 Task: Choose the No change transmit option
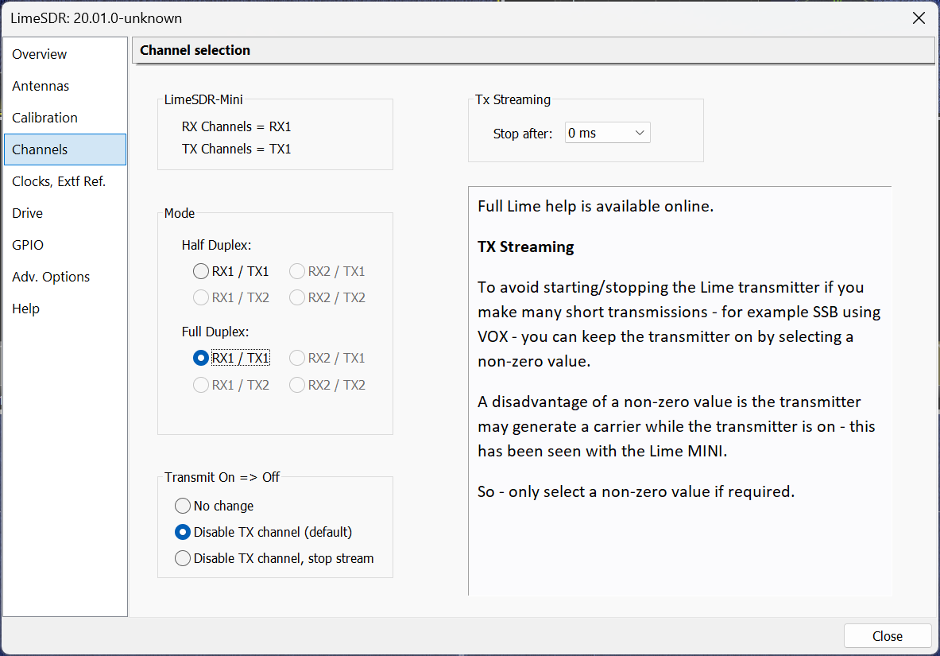tap(183, 506)
